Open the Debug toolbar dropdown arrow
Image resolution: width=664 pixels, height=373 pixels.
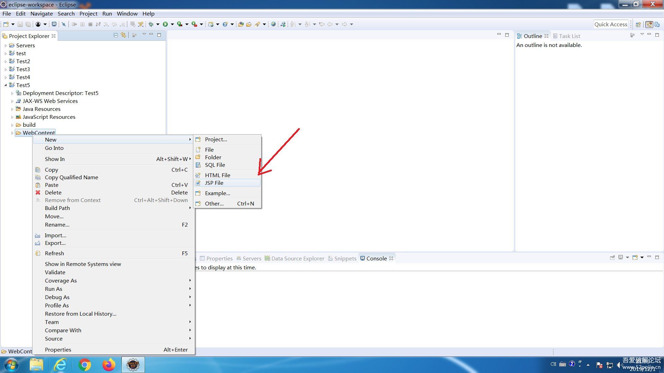pyautogui.click(x=158, y=24)
